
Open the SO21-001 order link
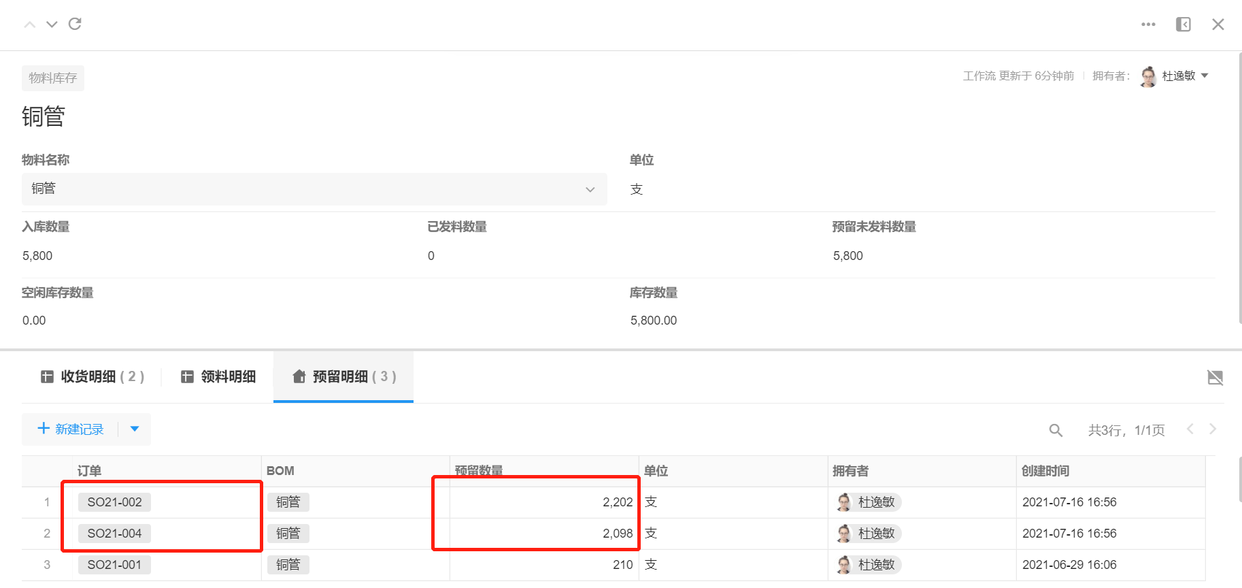click(x=114, y=565)
